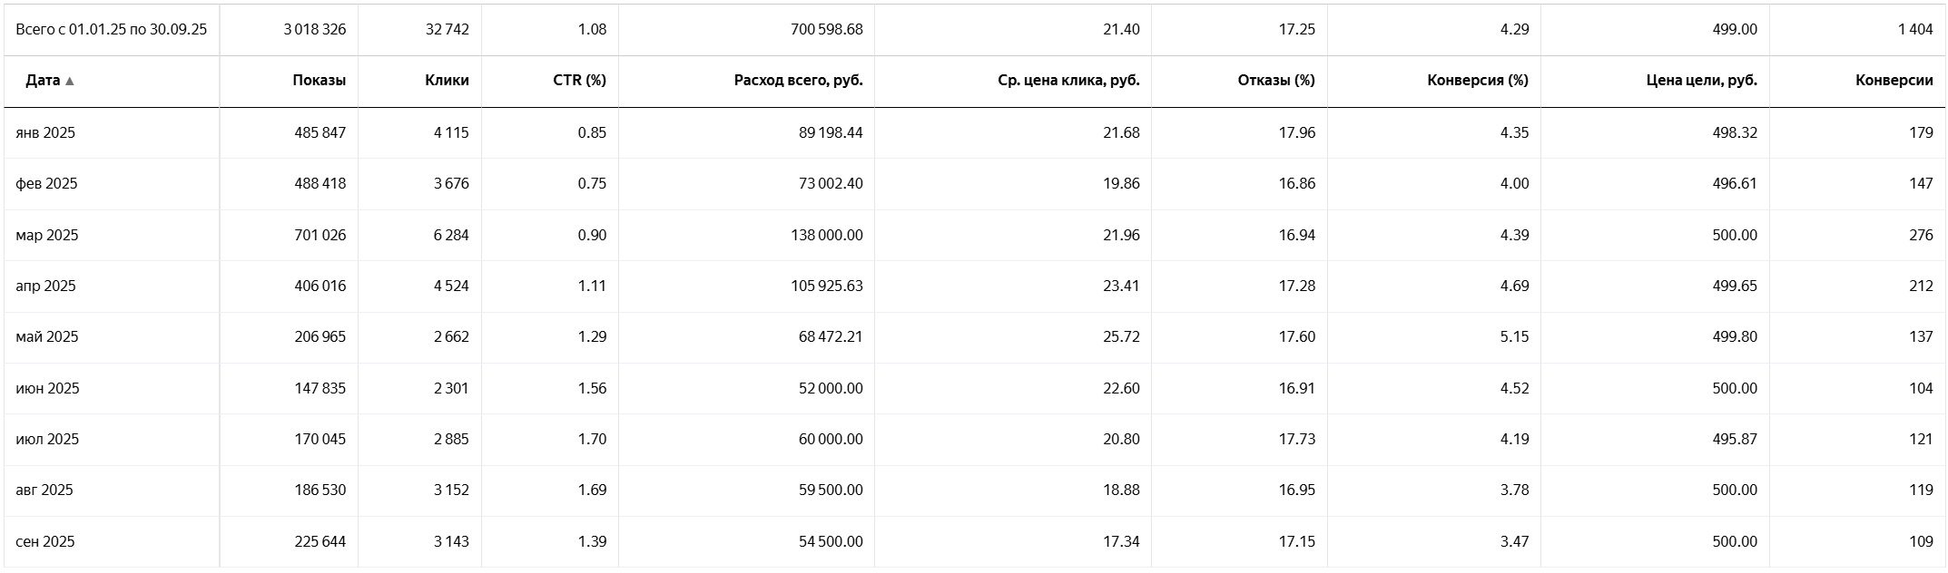This screenshot has width=1948, height=573.
Task: Click the Всего с 01.01.25 по 30.09.25 total label
Action: pos(111,29)
